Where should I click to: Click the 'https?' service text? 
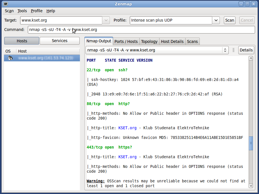[x=125, y=147]
